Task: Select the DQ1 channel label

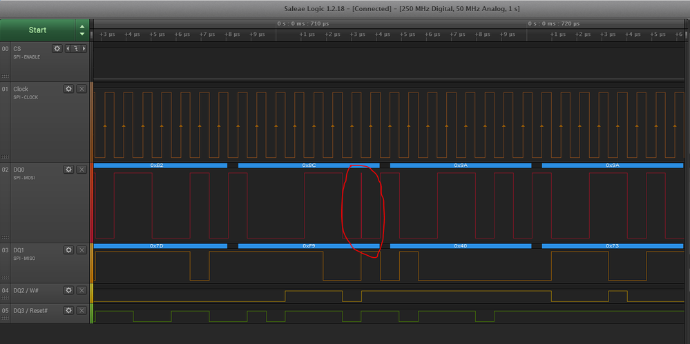Action: tap(19, 250)
